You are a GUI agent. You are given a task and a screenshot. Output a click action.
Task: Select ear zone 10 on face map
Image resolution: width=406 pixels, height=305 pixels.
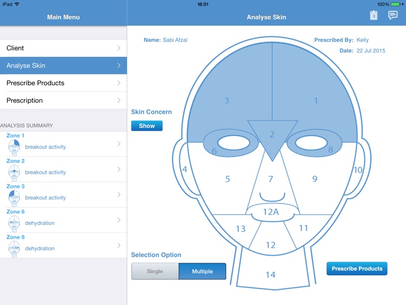coord(358,170)
